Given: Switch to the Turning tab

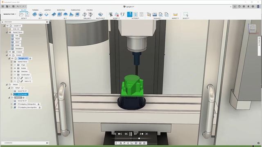Looking at the screenshot, I should (35, 10).
